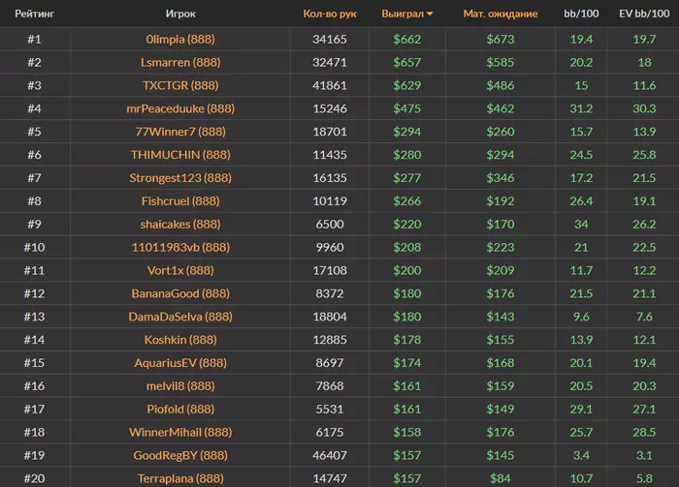
Task: Sort by Мат. ожидание column header
Action: (501, 14)
